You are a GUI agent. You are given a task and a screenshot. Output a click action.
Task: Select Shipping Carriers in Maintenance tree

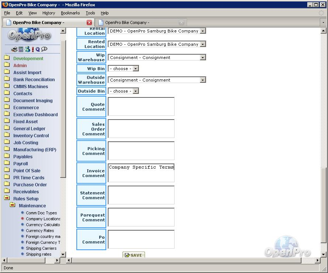click(41, 248)
